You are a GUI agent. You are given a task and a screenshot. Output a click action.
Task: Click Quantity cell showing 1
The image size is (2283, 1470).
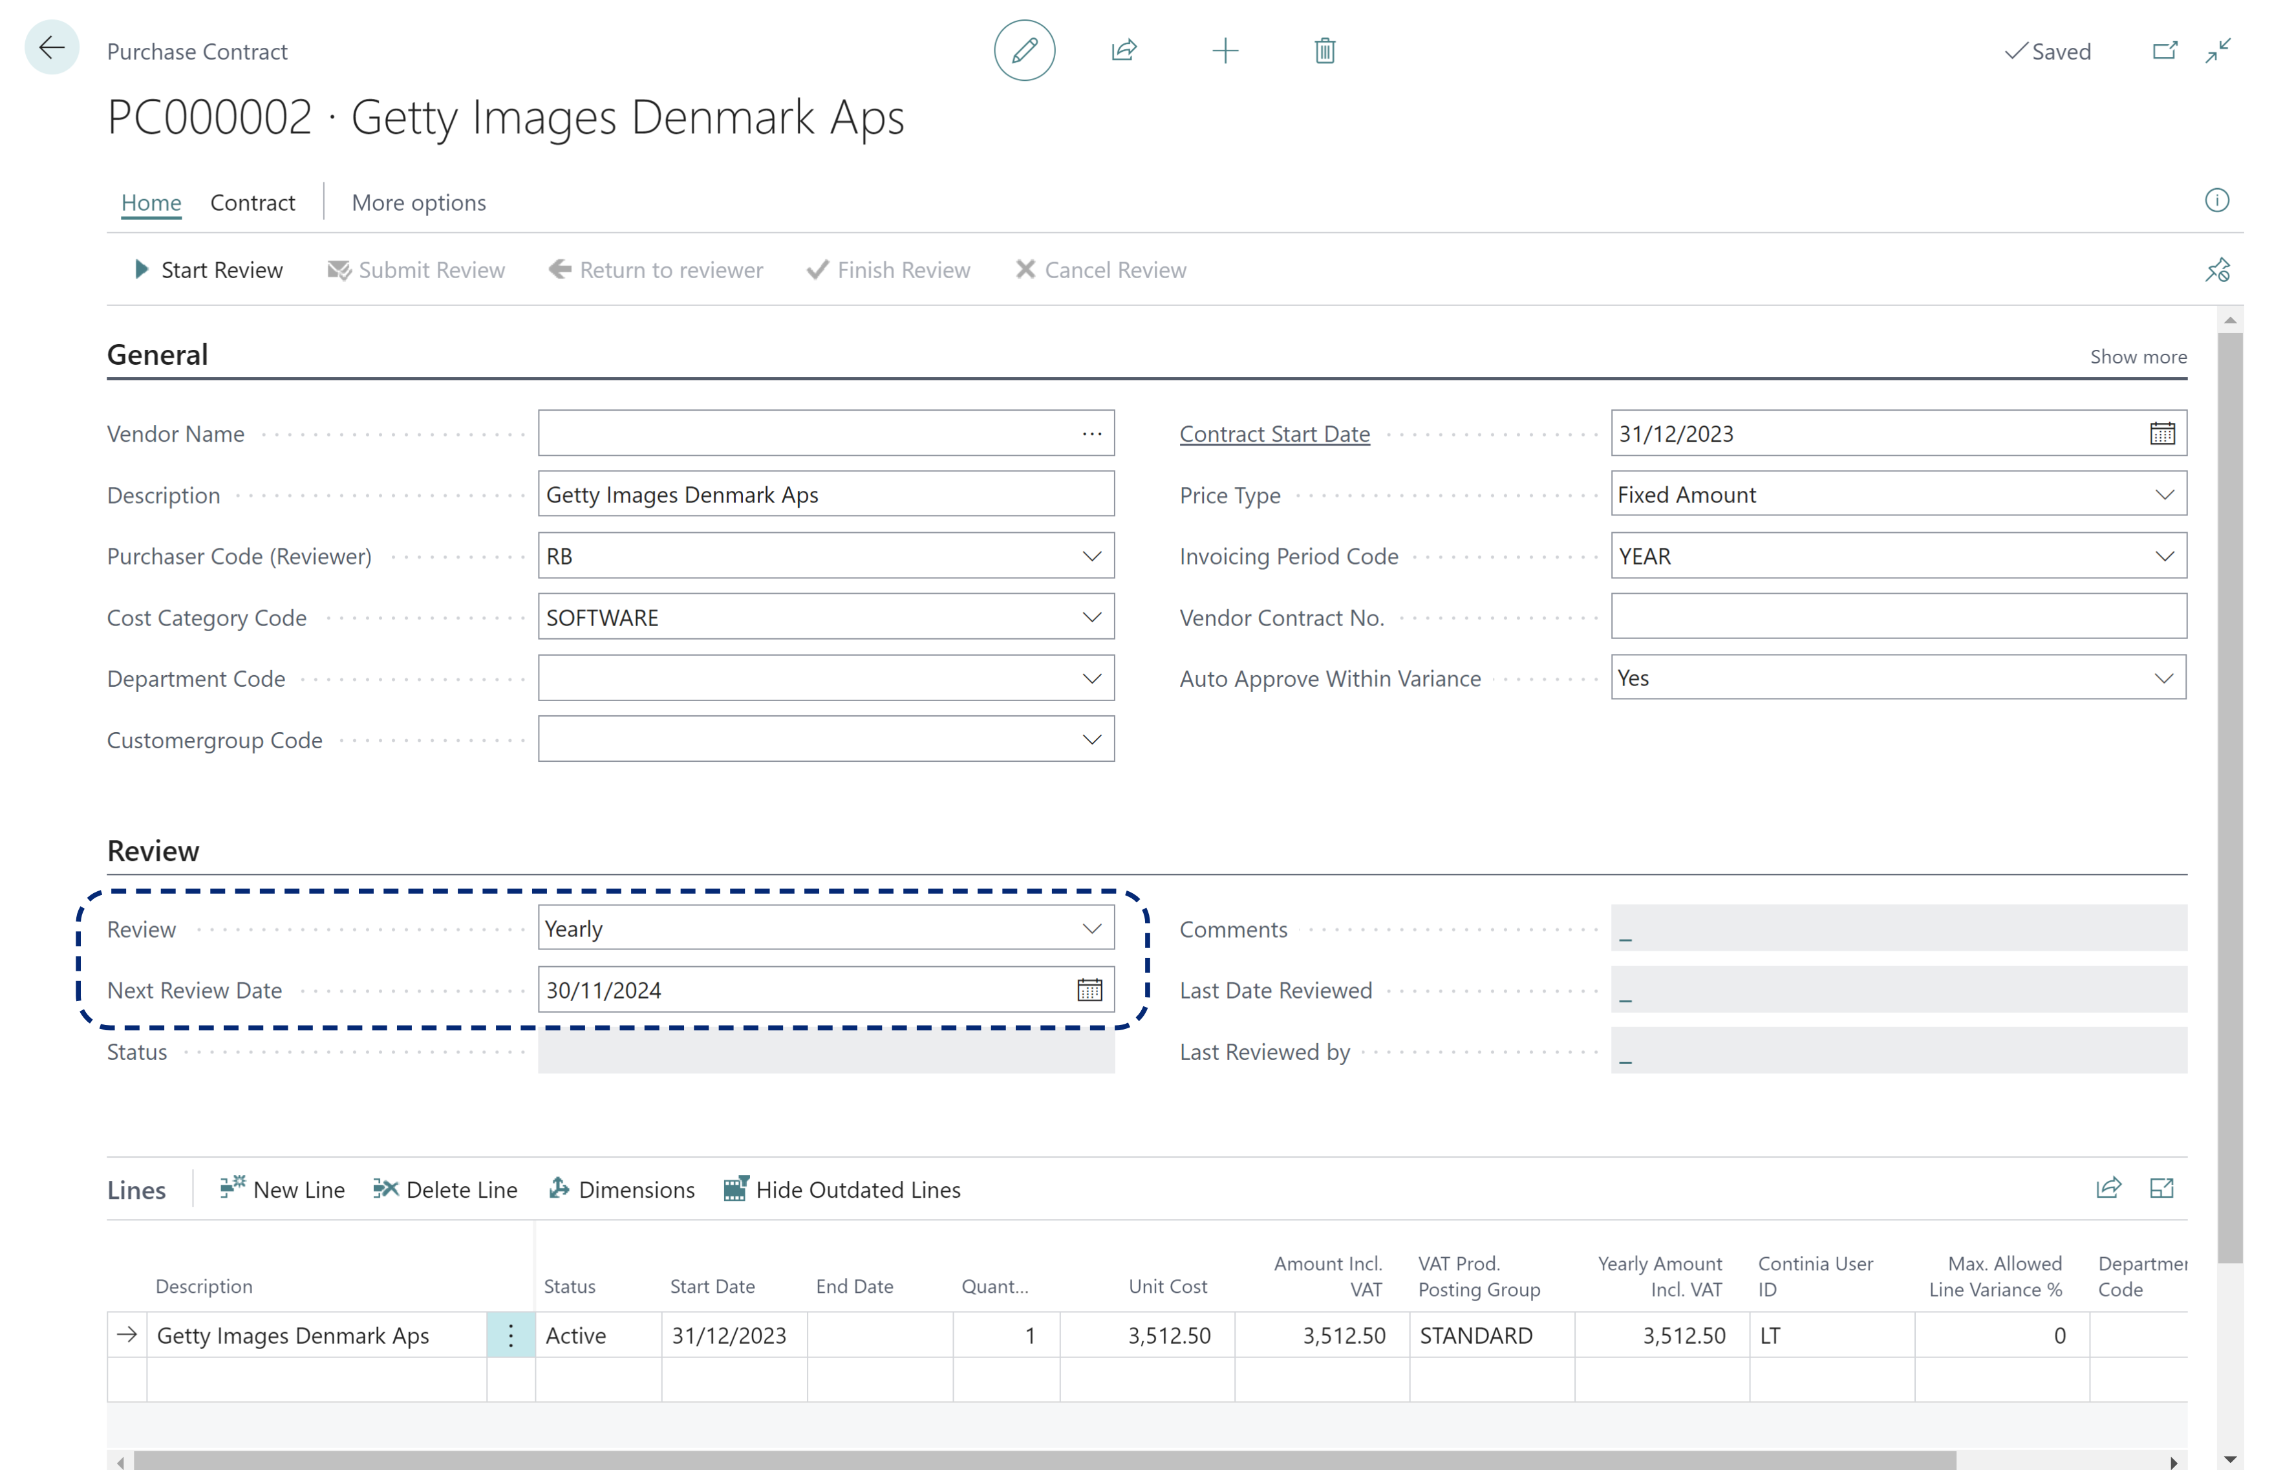click(x=1005, y=1335)
